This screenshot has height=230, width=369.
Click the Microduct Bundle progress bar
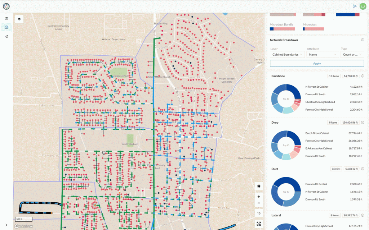click(282, 29)
